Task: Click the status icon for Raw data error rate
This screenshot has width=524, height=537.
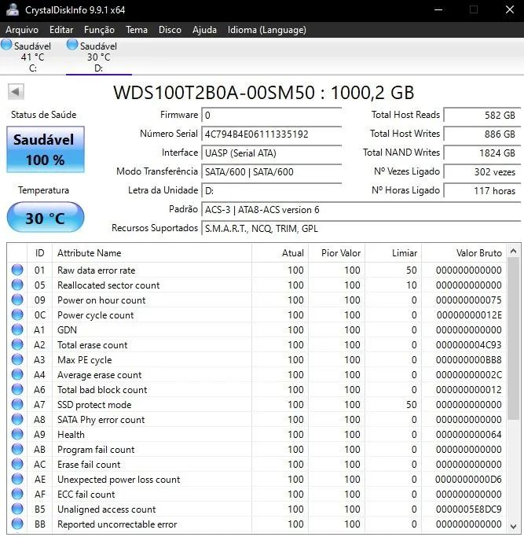Action: pyautogui.click(x=17, y=270)
